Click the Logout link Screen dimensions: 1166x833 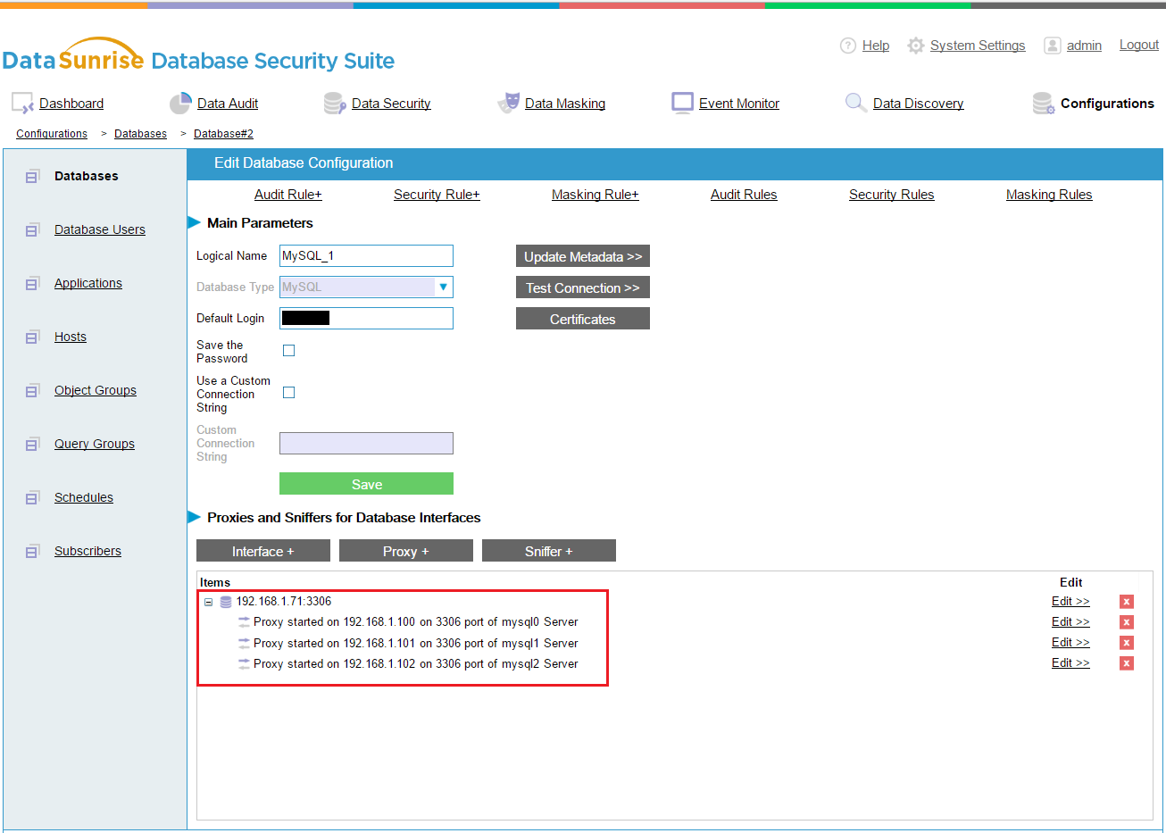pyautogui.click(x=1139, y=45)
